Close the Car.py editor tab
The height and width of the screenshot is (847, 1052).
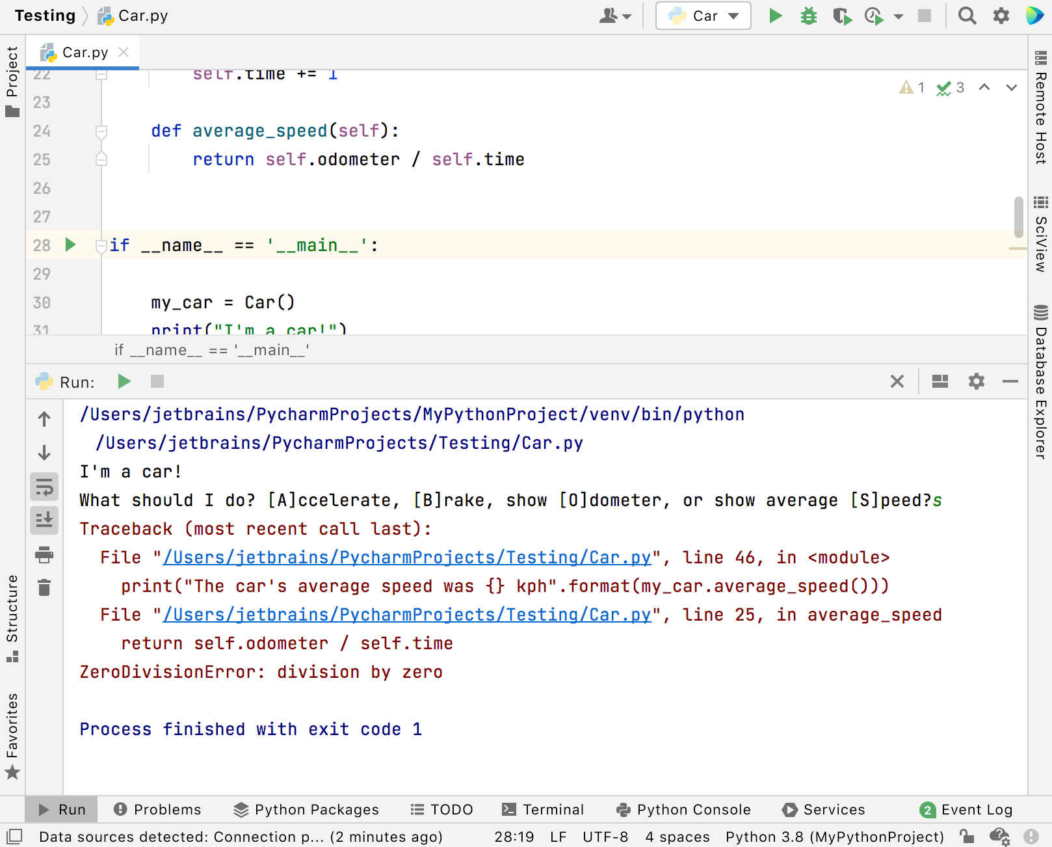tap(124, 52)
